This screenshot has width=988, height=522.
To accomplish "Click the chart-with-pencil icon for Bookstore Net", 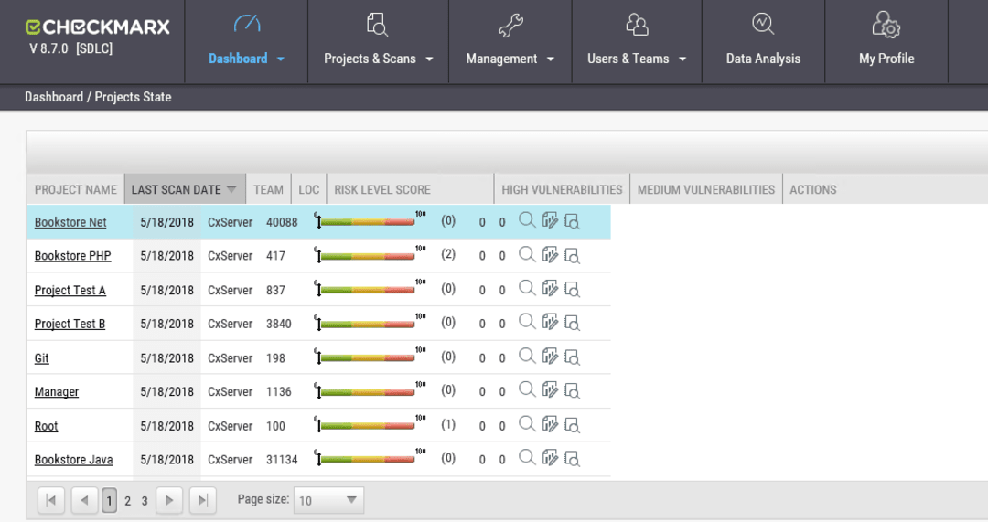I will 550,220.
